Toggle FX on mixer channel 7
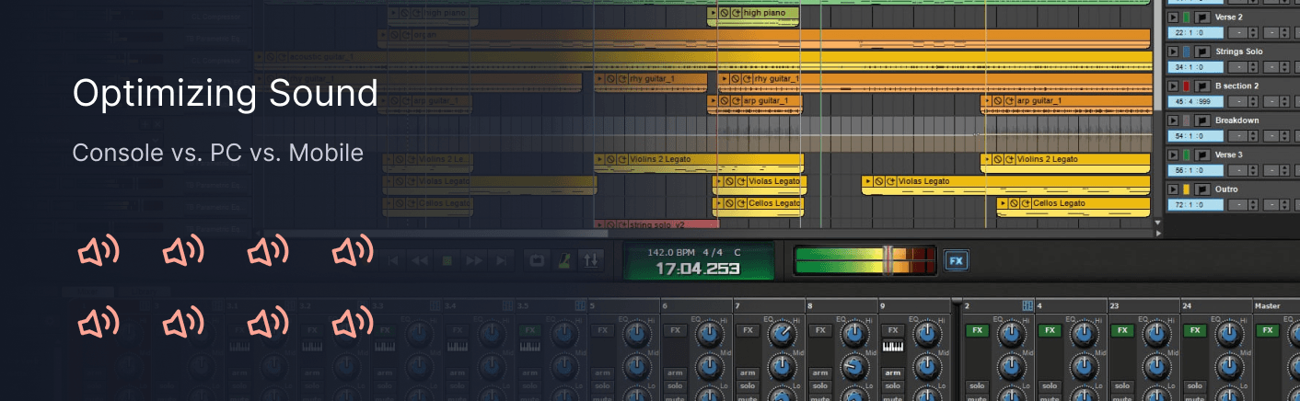Viewport: 1300px width, 401px height. tap(748, 330)
